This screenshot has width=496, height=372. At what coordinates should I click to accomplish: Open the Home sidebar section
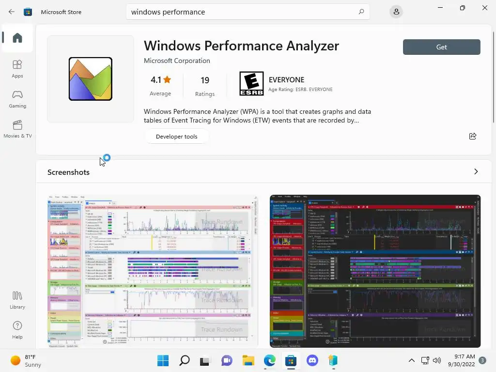click(17, 38)
